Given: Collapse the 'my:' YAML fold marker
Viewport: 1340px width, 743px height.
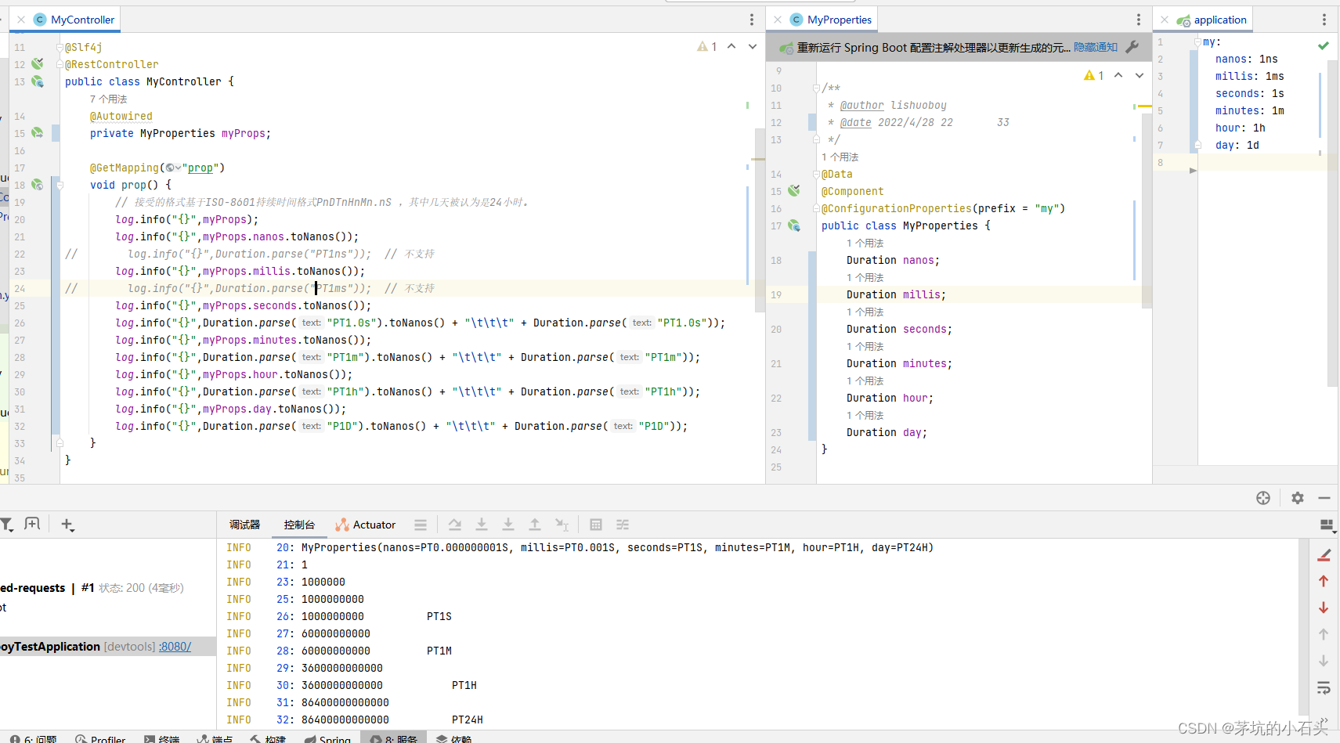Looking at the screenshot, I should point(1197,41).
